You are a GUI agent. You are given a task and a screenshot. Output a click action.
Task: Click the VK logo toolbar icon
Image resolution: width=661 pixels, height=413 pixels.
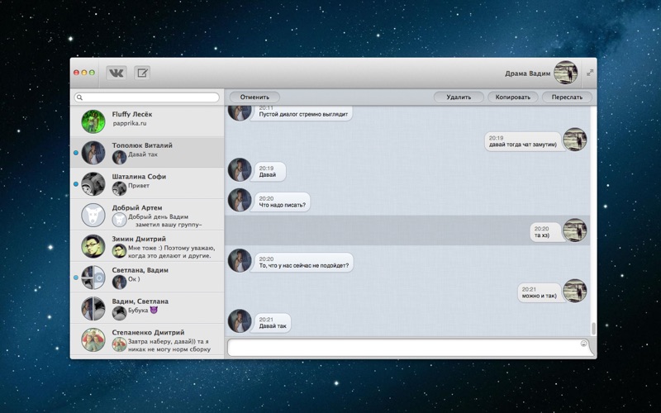[116, 73]
